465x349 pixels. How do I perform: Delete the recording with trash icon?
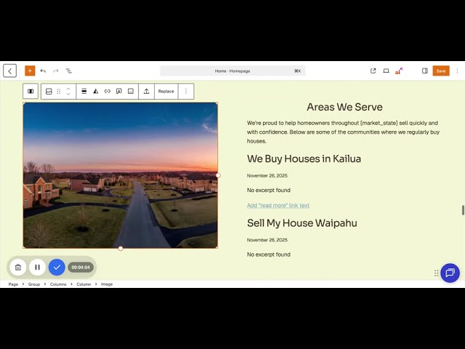click(x=18, y=267)
